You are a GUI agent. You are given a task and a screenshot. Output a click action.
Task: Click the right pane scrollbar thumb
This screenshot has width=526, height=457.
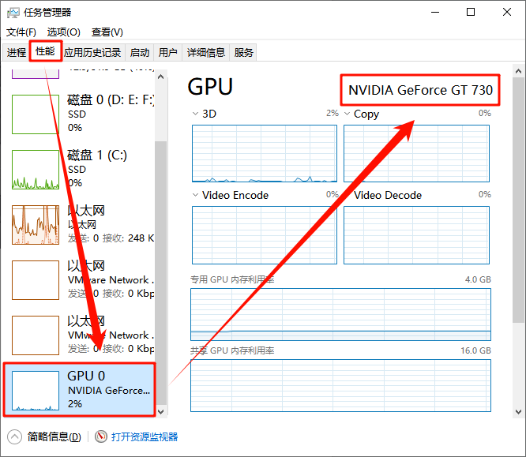point(518,200)
